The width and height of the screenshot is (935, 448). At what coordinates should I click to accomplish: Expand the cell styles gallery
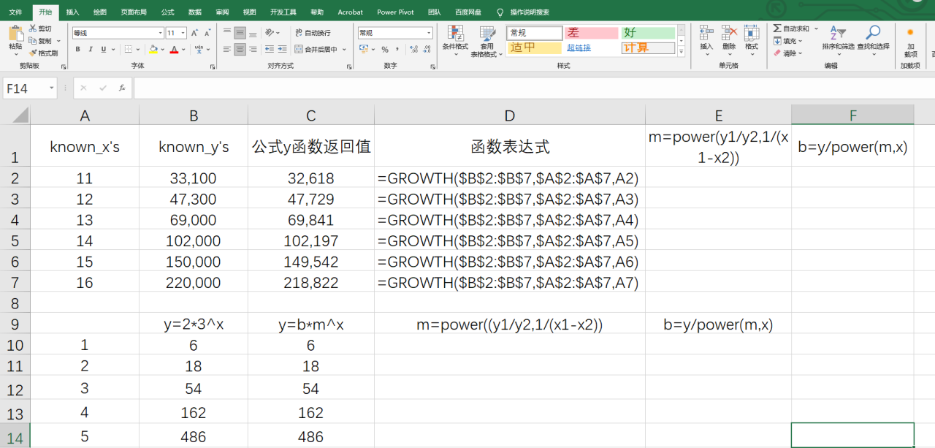tap(682, 53)
